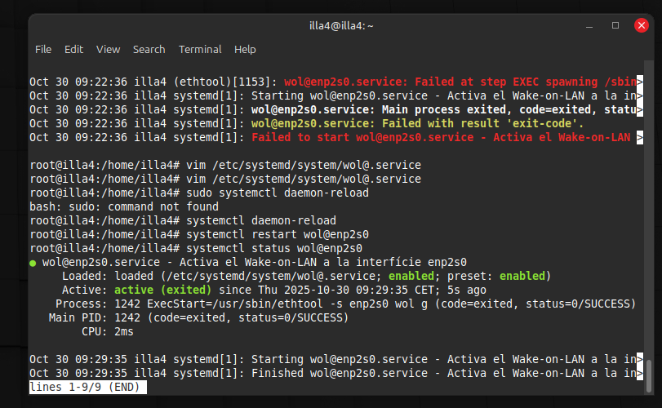This screenshot has width=662, height=408.
Task: Click the green service status dot
Action: point(33,263)
